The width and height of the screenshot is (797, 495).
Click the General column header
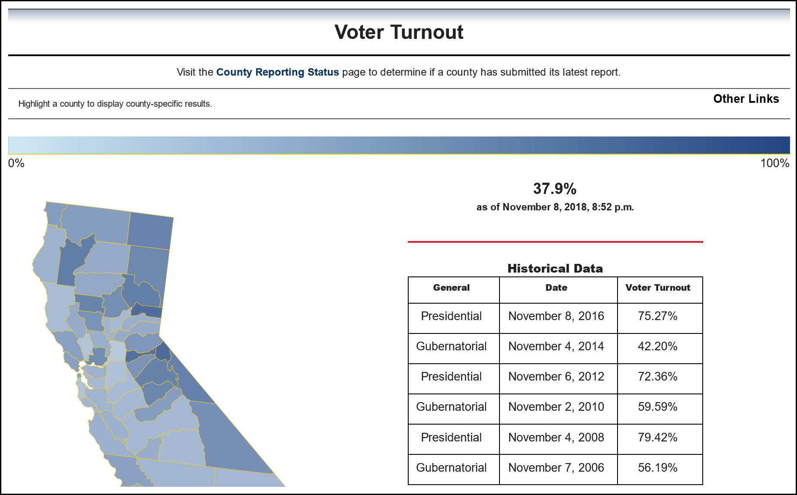[x=451, y=288]
